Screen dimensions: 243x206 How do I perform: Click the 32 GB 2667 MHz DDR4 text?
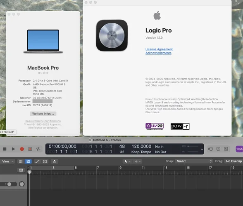[47, 98]
